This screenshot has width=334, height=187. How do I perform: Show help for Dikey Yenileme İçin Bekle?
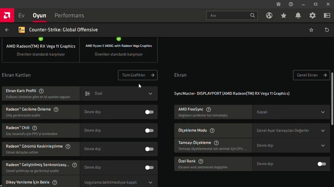click(55, 183)
